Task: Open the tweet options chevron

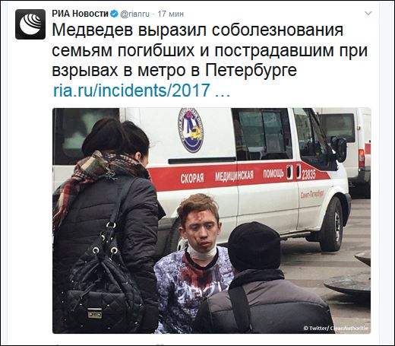Action: pyautogui.click(x=368, y=13)
